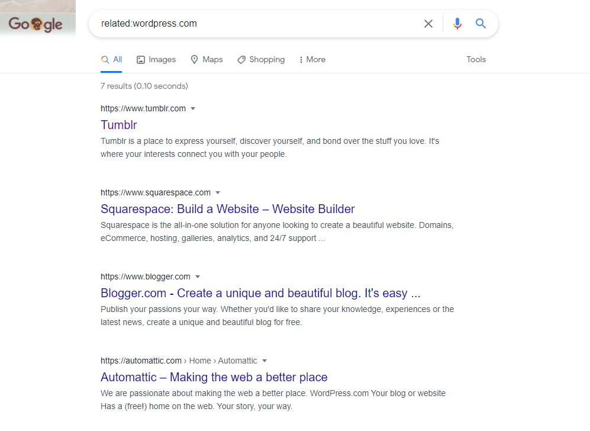Visit the Blogger.com result title link
This screenshot has height=431, width=590.
pos(260,293)
